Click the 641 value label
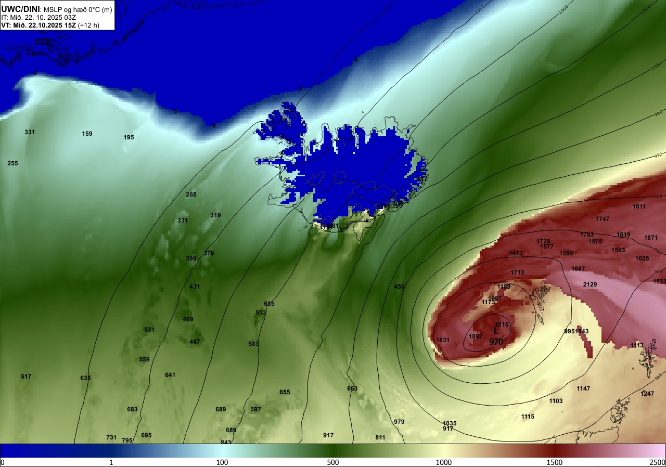This screenshot has width=666, height=467. pyautogui.click(x=170, y=375)
